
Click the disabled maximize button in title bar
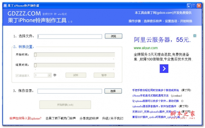click(194, 6)
